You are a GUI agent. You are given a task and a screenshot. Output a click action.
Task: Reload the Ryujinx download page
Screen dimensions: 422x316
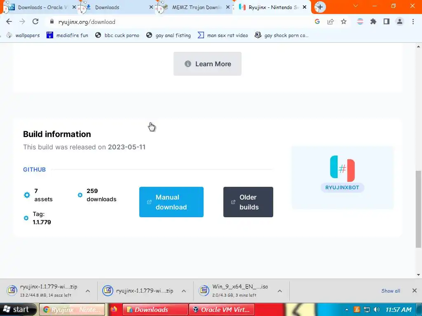[x=35, y=22]
